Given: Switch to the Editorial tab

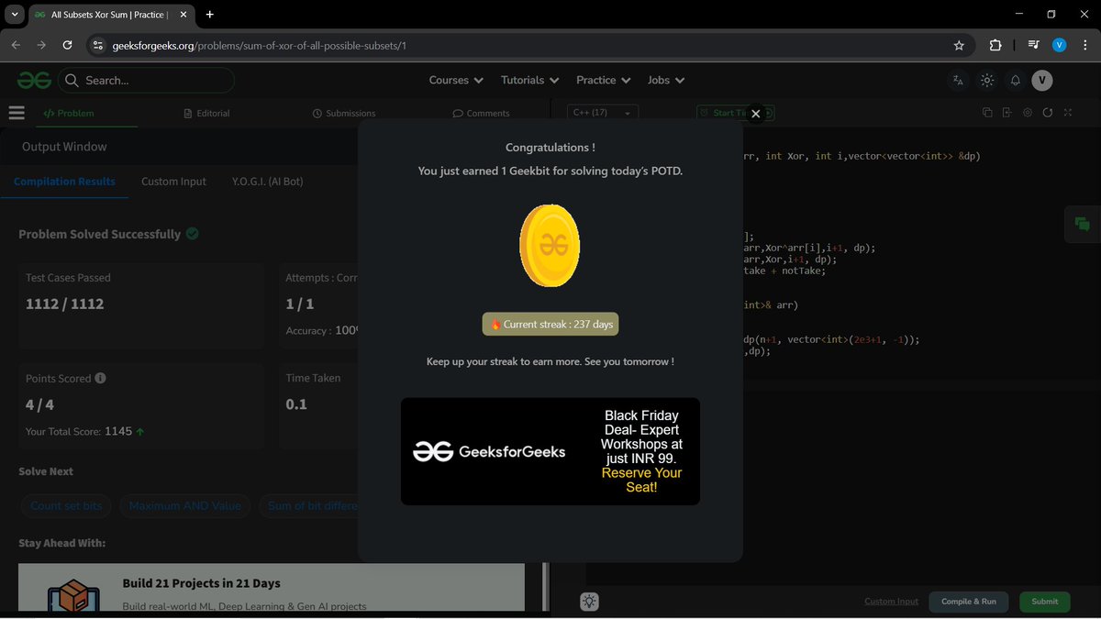Looking at the screenshot, I should (207, 112).
